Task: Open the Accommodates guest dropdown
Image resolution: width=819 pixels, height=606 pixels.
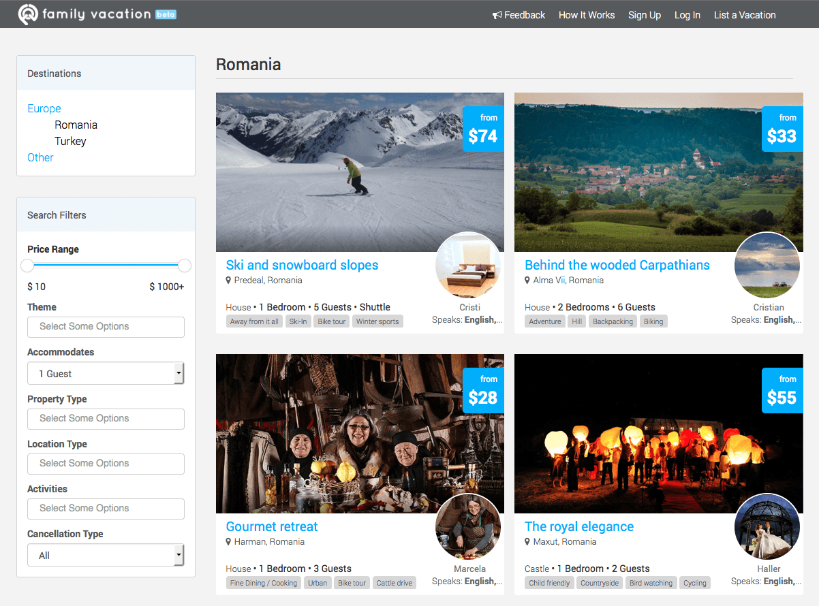Action: coord(106,373)
